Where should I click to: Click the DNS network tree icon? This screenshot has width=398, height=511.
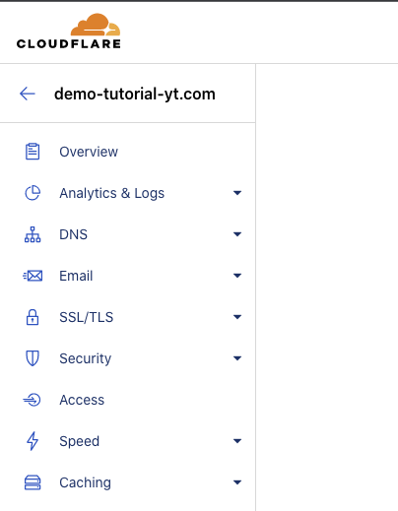33,234
